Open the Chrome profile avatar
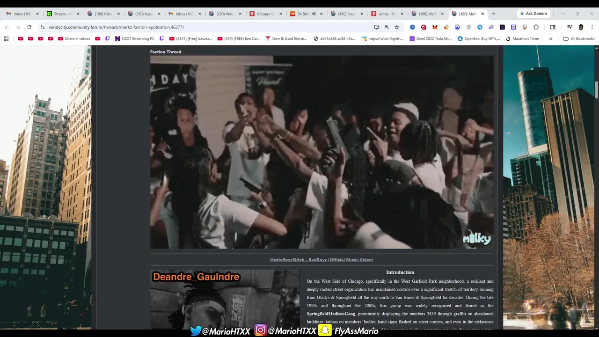The height and width of the screenshot is (337, 599). [581, 27]
